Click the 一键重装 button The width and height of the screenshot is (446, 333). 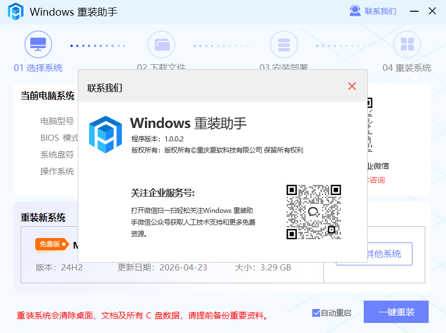[x=396, y=312]
